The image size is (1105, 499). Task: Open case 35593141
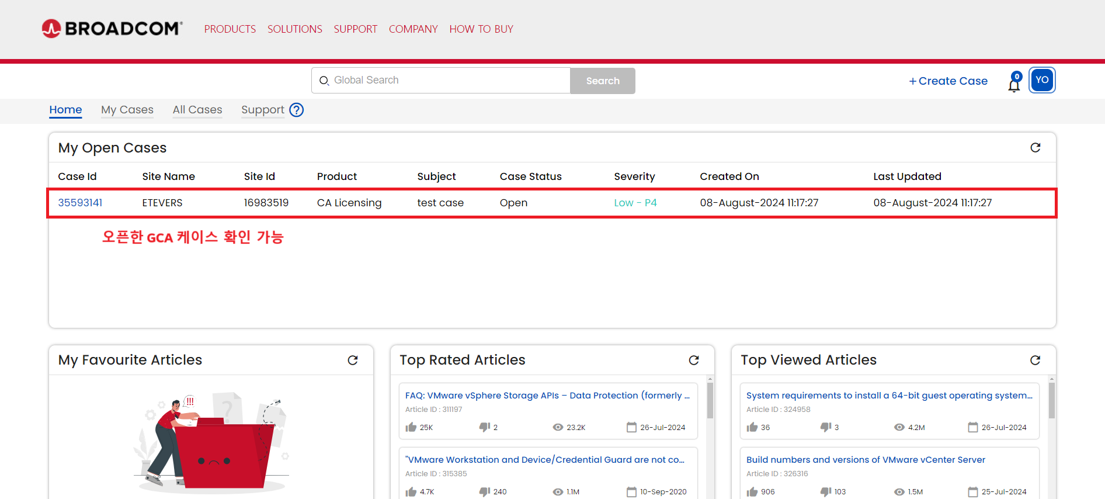(80, 203)
